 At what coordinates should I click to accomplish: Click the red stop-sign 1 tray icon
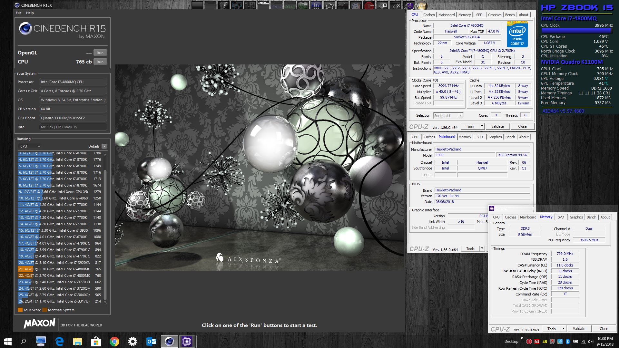pos(529,342)
